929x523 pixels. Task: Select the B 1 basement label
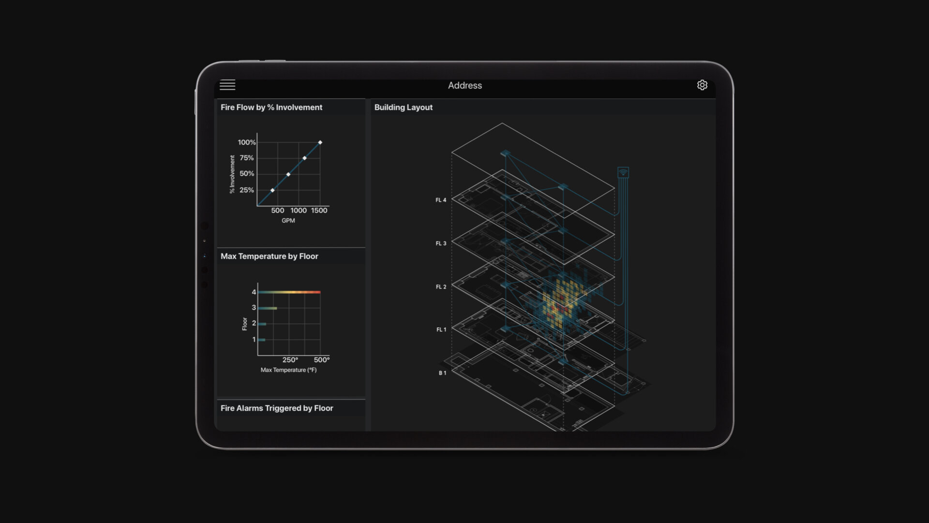(x=442, y=373)
